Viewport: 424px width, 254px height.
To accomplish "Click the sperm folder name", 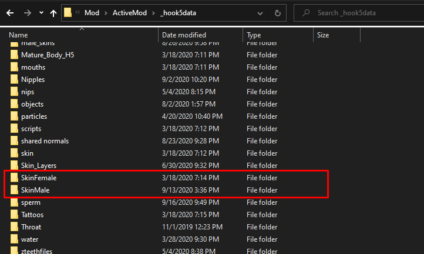I will (x=31, y=202).
